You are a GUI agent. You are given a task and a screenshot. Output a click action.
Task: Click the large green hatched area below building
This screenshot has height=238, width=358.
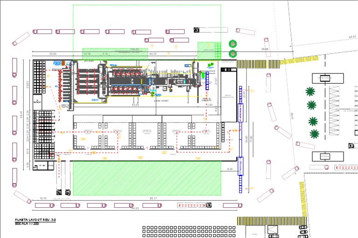pyautogui.click(x=147, y=178)
